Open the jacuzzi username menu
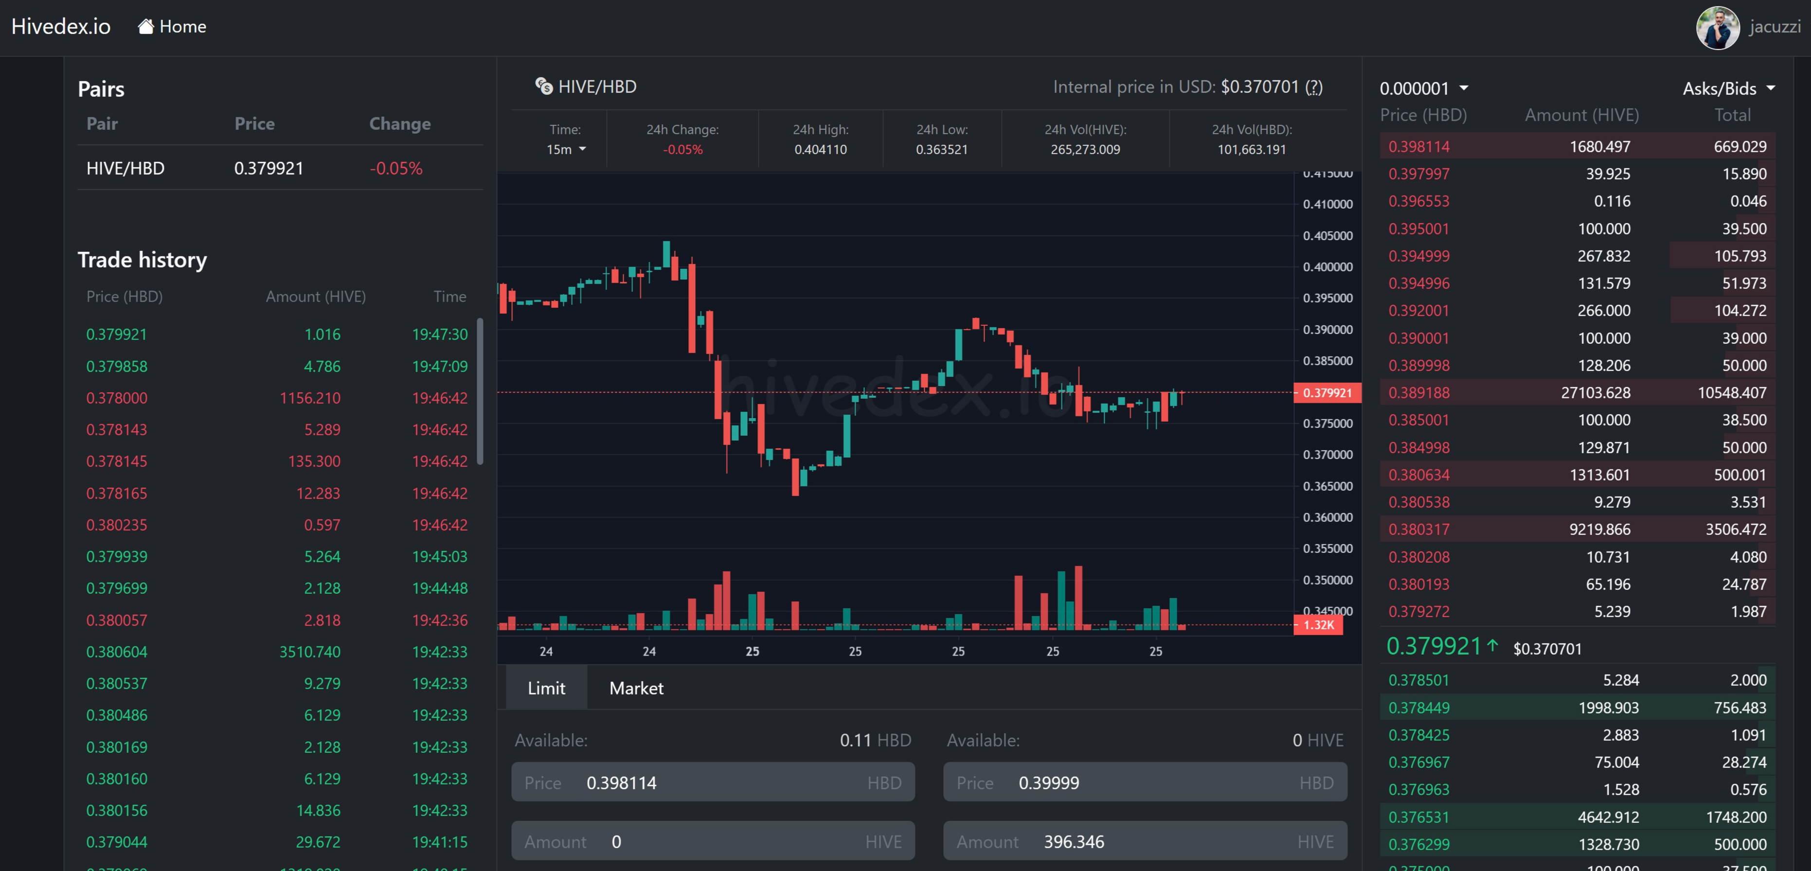Screen dimensions: 1811x871 (x=1775, y=27)
